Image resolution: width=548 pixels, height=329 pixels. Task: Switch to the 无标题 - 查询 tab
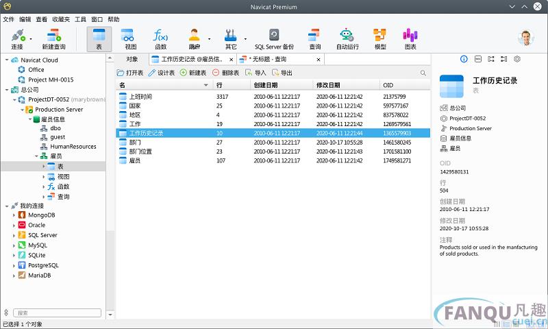[267, 60]
